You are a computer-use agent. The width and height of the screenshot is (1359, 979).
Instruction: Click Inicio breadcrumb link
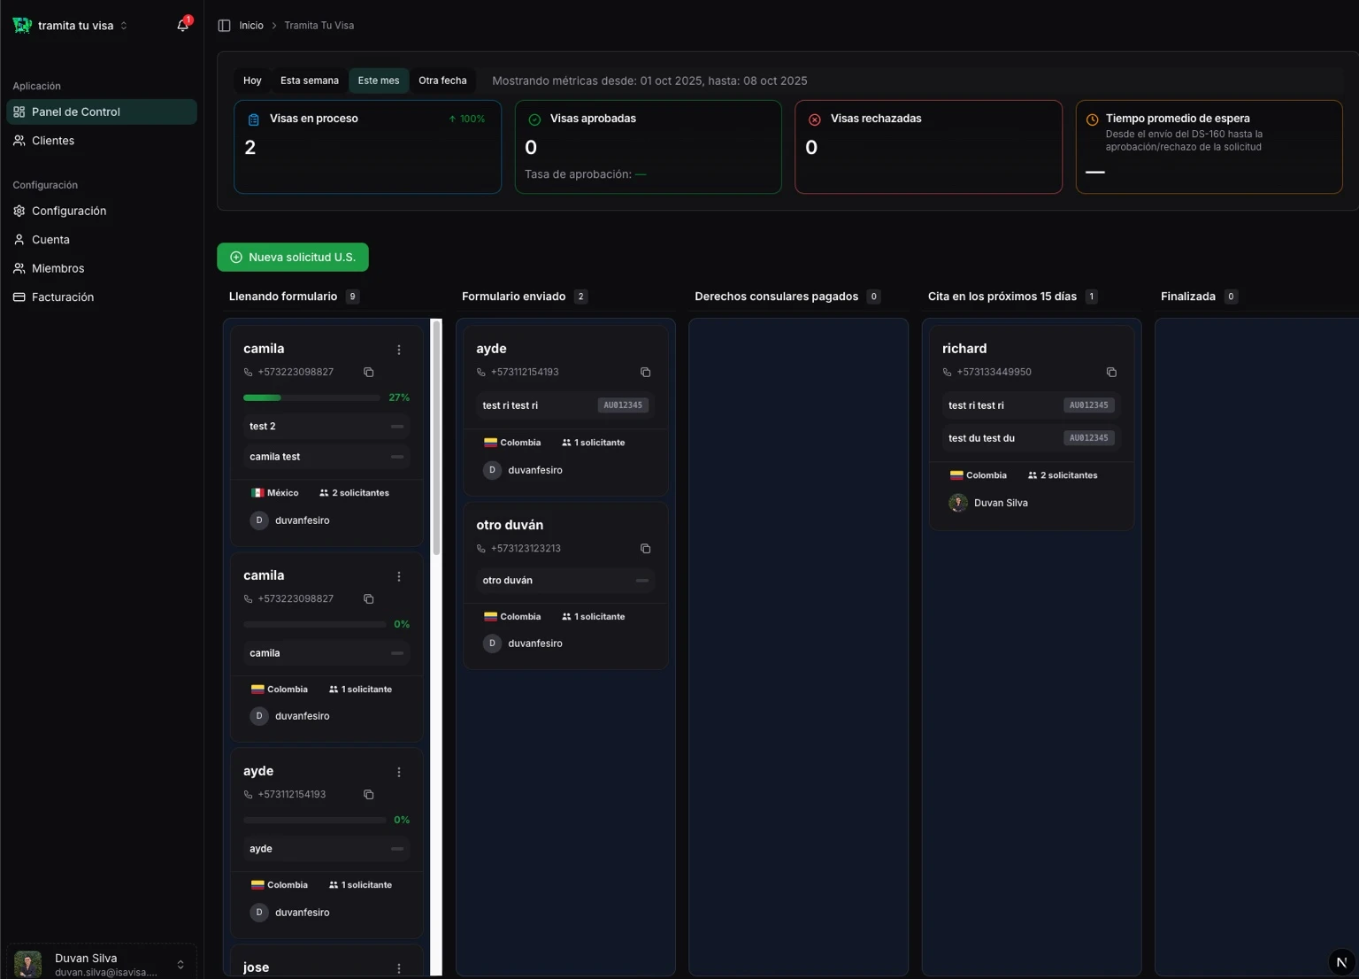pos(251,26)
